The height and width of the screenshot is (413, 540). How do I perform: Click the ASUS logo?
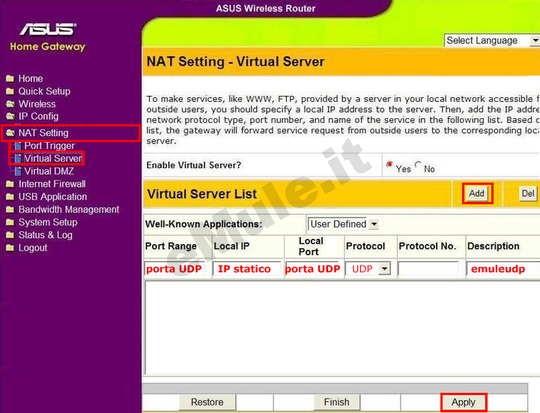[x=48, y=29]
